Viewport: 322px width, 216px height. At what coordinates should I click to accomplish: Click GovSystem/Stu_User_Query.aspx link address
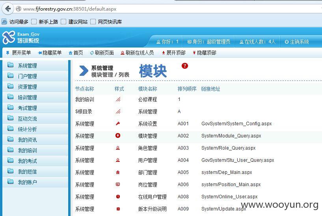[x=238, y=160]
